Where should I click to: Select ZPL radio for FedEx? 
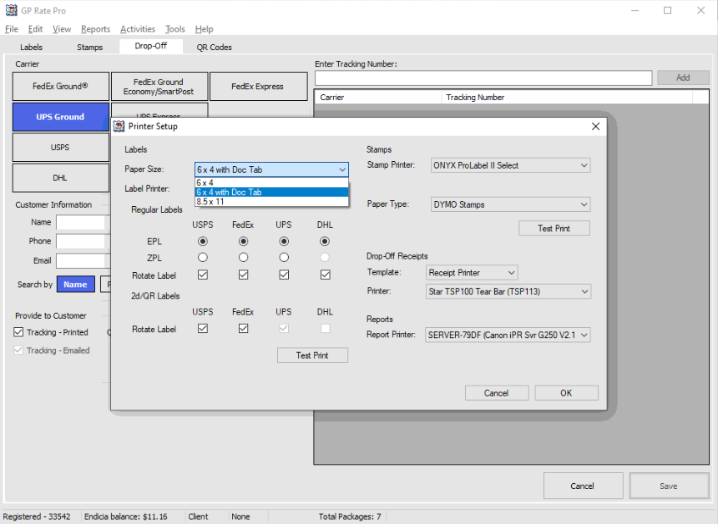(x=243, y=258)
